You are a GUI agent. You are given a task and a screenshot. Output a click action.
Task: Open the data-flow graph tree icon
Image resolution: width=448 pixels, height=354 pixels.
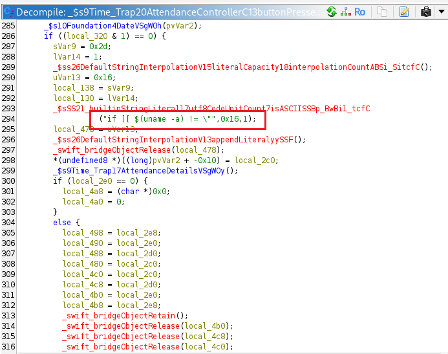[x=346, y=12]
